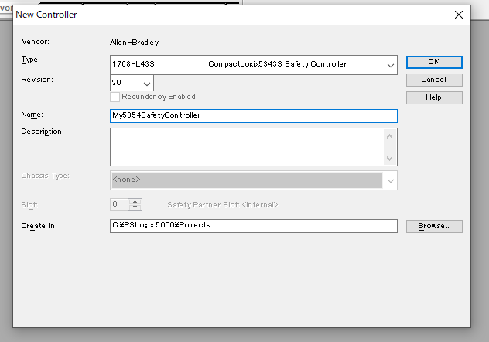Toggle the Redundancy Enabled checkbox
489x342 pixels.
pos(115,97)
